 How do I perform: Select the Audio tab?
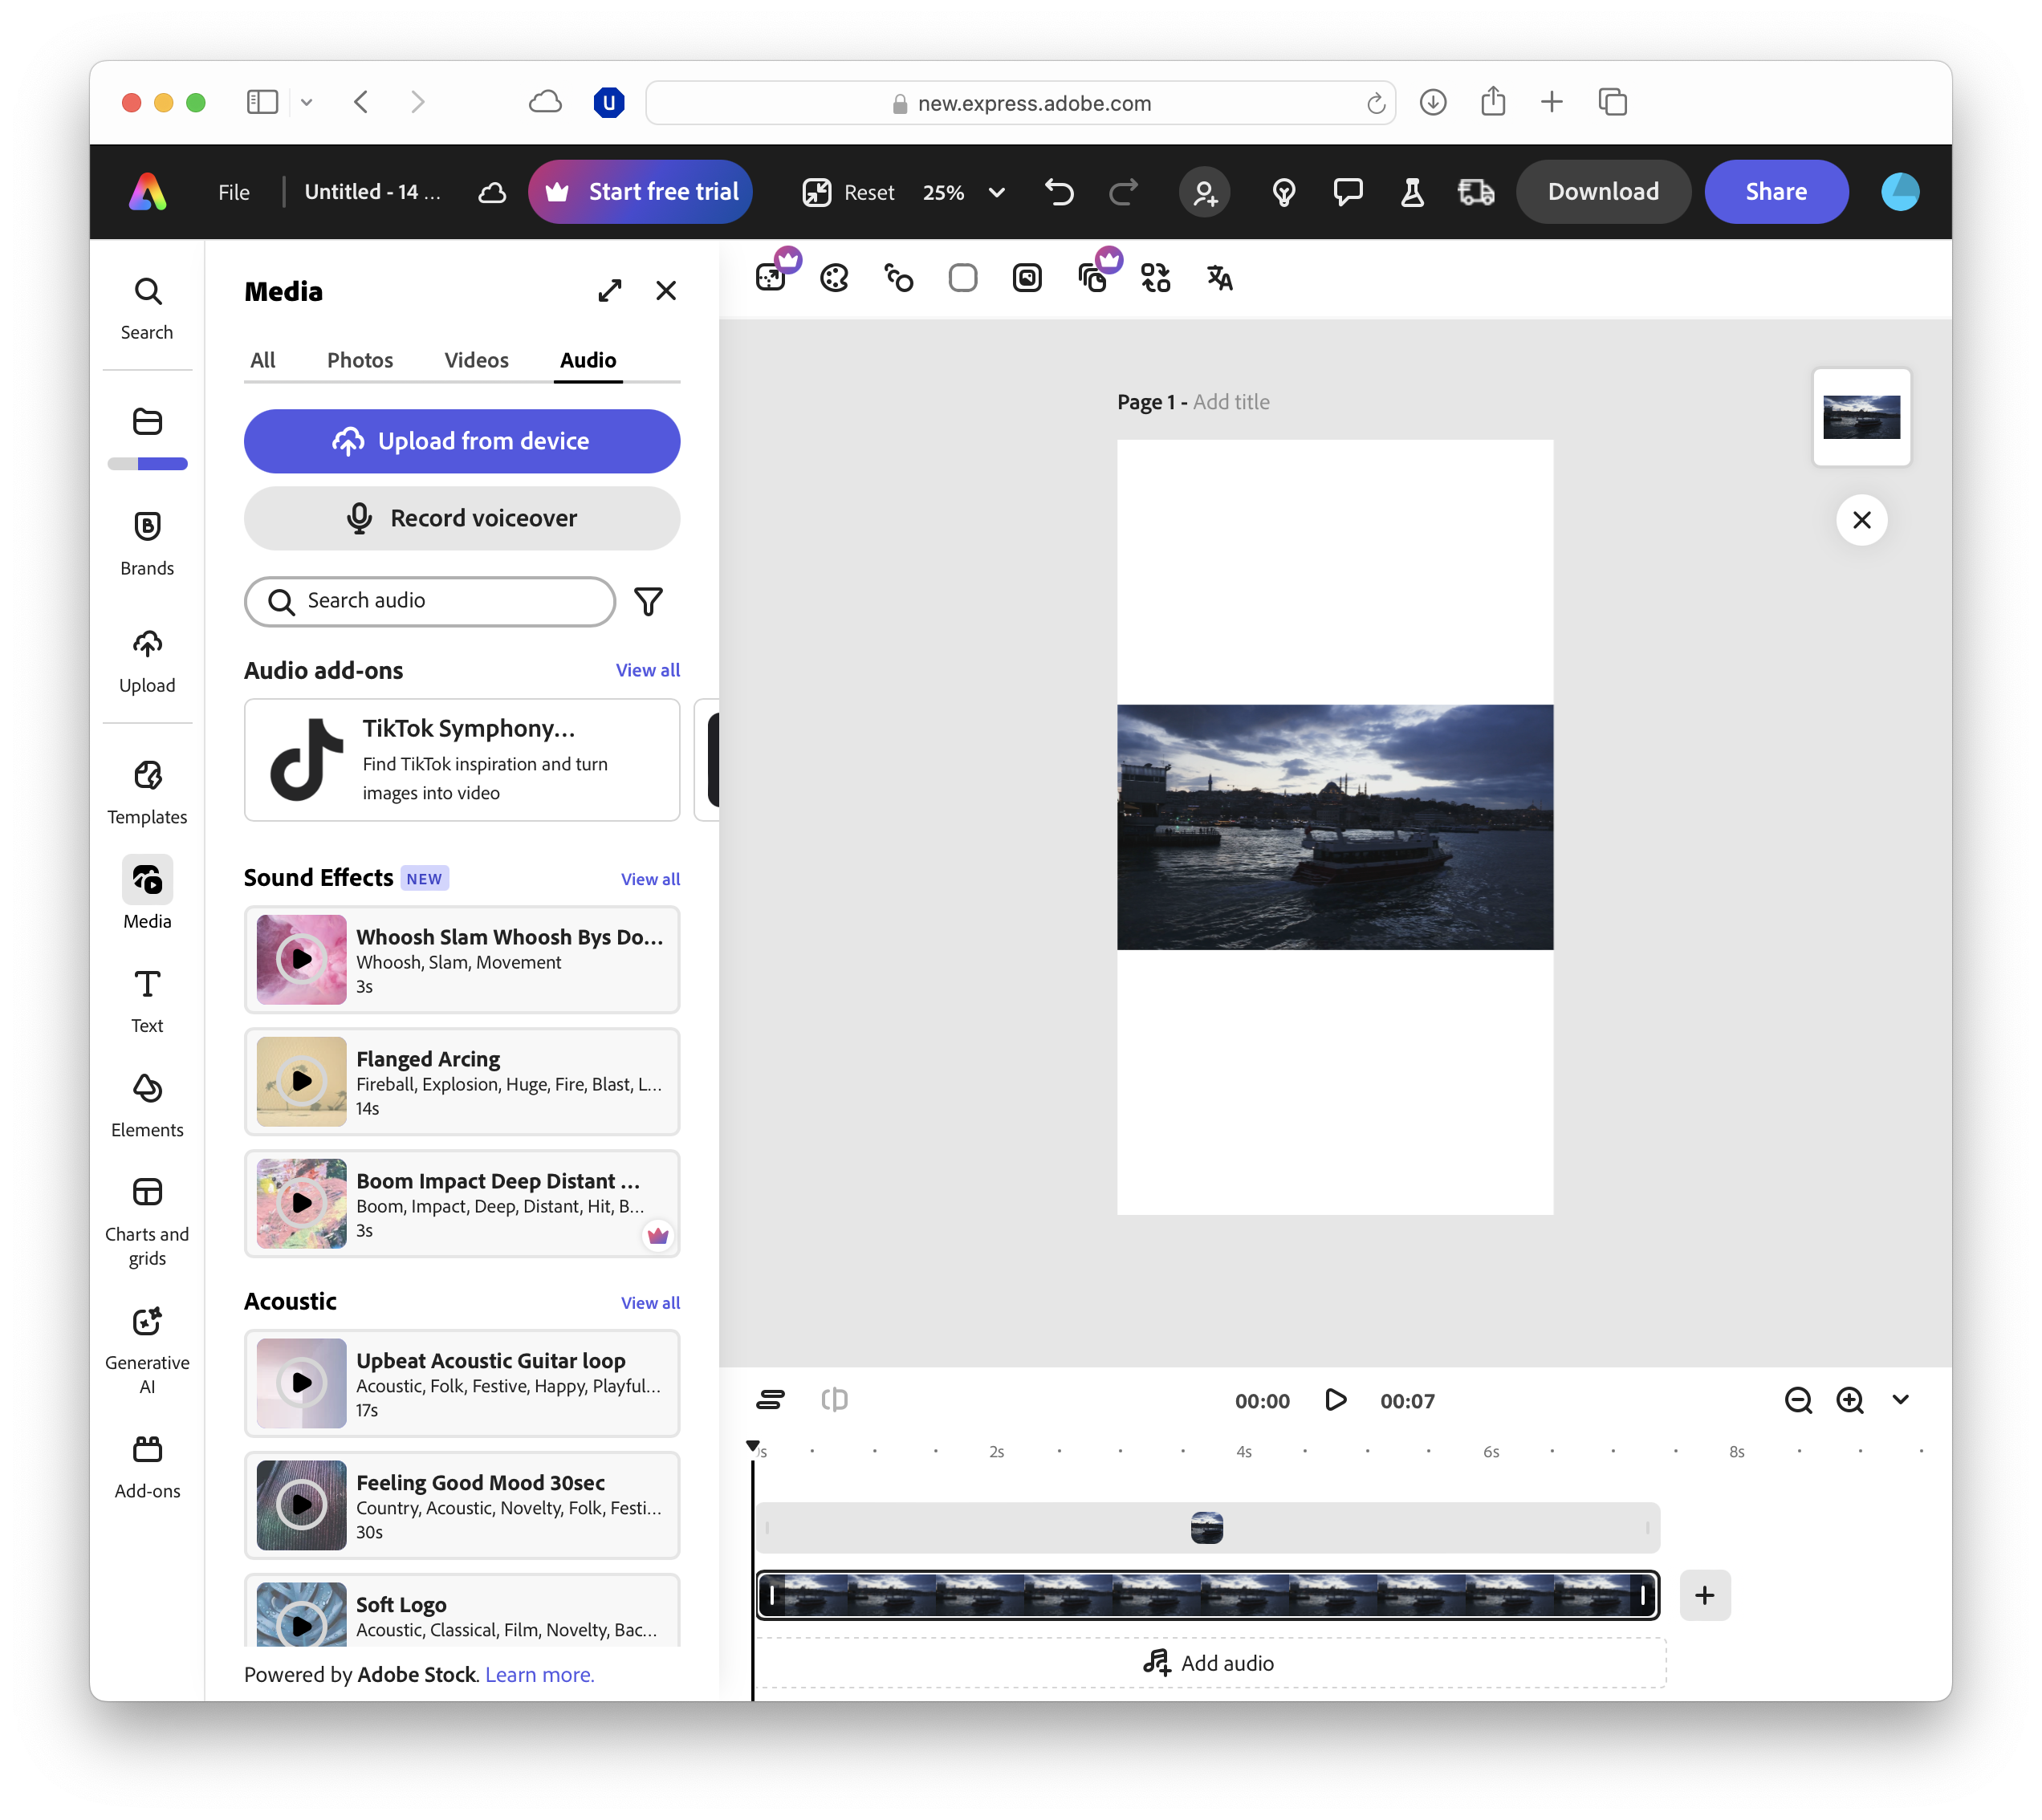click(x=588, y=360)
